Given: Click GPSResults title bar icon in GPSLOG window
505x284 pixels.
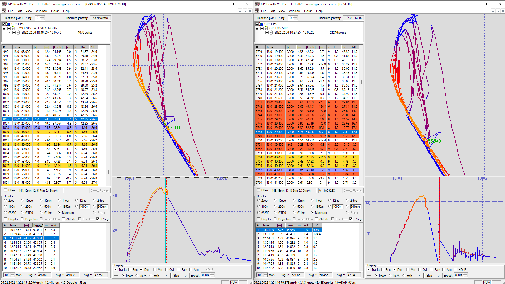Looking at the screenshot, I should click(257, 4).
